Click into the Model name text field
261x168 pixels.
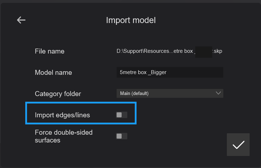[170, 72]
